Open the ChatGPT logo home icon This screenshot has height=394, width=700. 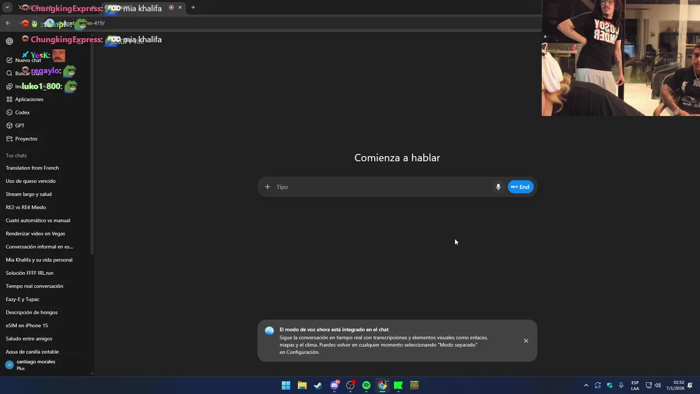point(9,41)
